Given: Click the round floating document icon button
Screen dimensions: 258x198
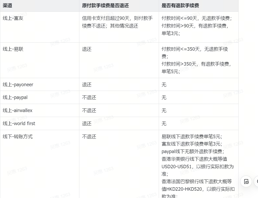Looking at the screenshot, I should click(246, 182).
